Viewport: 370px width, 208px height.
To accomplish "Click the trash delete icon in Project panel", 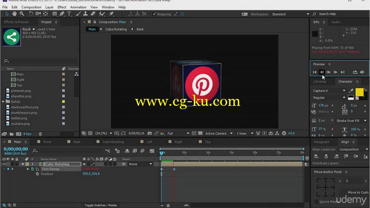I will click(x=40, y=134).
